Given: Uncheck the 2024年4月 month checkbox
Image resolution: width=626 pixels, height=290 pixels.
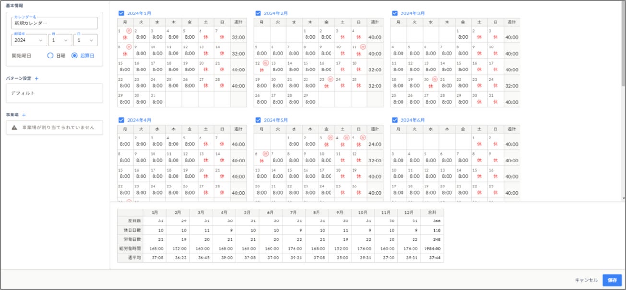Looking at the screenshot, I should click(x=121, y=120).
